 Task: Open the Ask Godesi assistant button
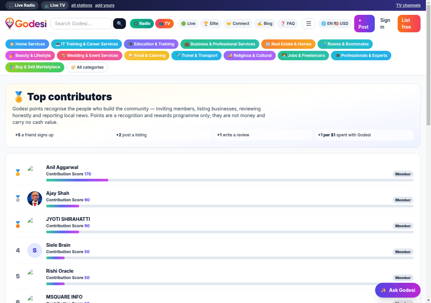[x=398, y=290]
